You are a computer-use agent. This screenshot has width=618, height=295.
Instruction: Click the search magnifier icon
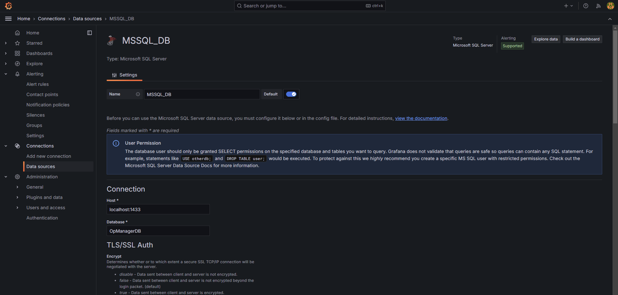tap(239, 6)
